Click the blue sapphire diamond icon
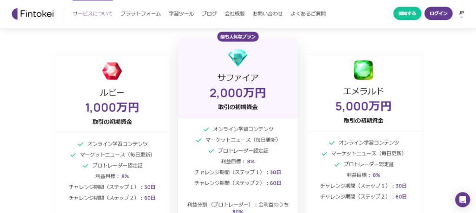The width and height of the screenshot is (476, 213). [x=238, y=58]
